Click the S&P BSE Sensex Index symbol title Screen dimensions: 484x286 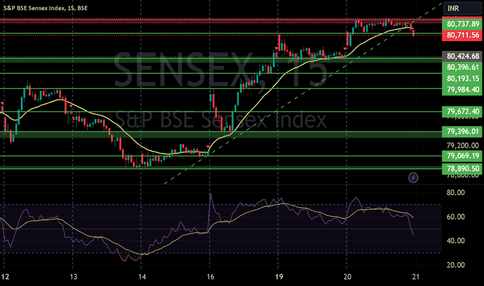click(45, 8)
